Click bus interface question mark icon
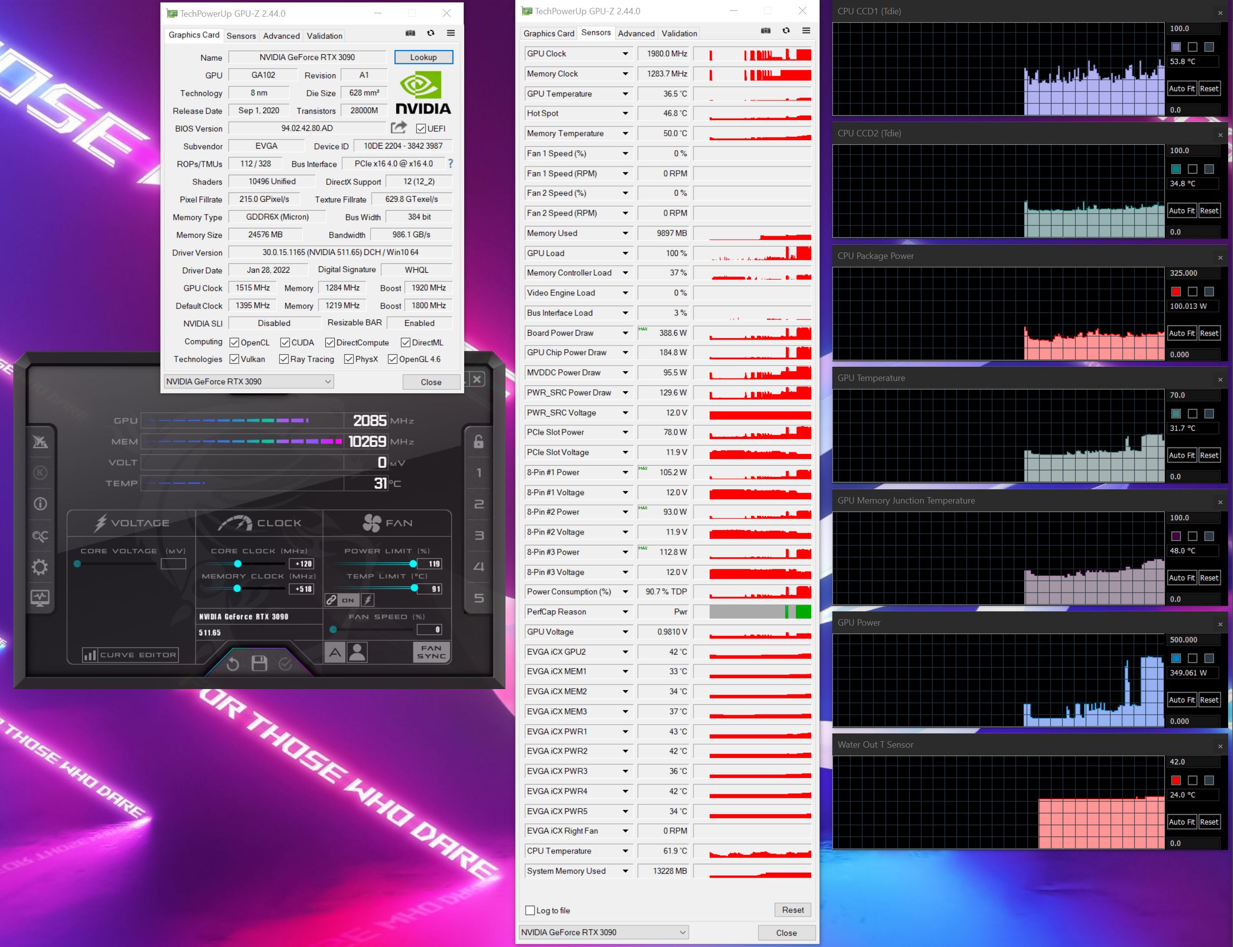The height and width of the screenshot is (947, 1233). 450,163
